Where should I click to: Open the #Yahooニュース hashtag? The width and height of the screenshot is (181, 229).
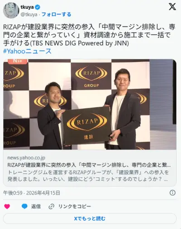pos(27,51)
